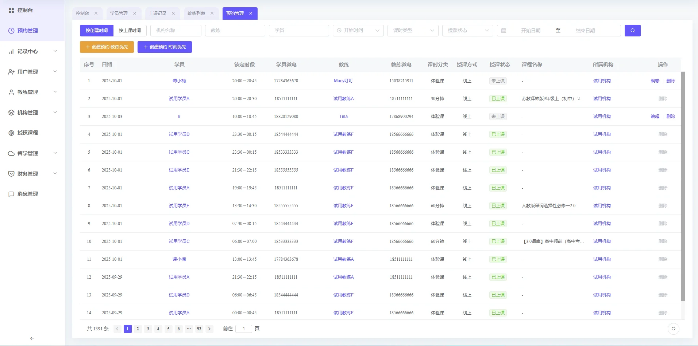Expand the 记录中心 menu chevron

[55, 51]
